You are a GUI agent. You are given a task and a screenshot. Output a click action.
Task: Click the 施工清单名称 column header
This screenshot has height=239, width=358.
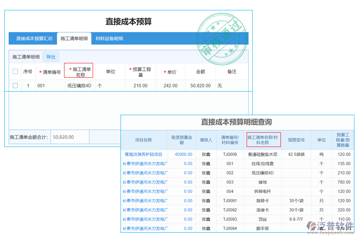(x=80, y=71)
